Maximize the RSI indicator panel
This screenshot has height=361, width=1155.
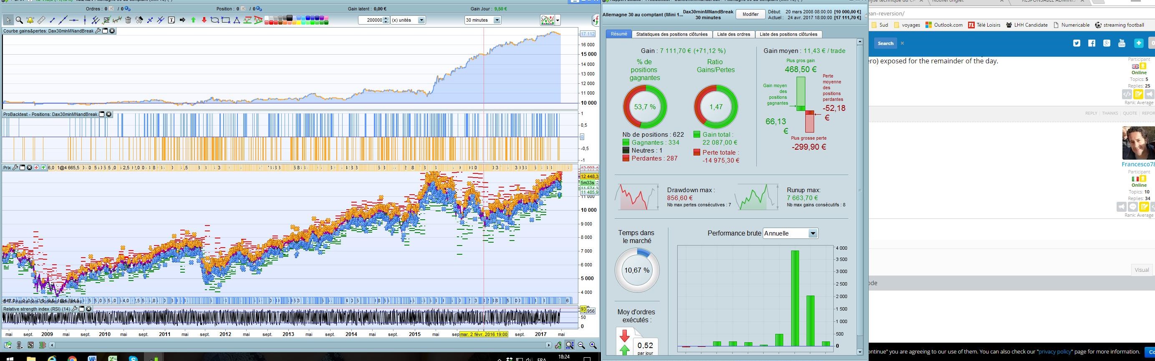click(x=82, y=308)
